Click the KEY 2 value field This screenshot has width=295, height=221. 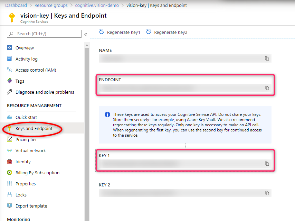[185, 193]
